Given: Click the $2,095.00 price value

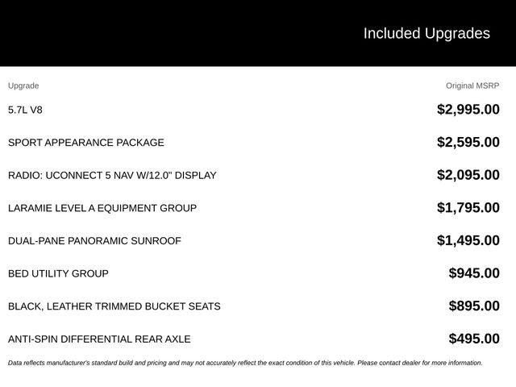Looking at the screenshot, I should [x=468, y=175].
